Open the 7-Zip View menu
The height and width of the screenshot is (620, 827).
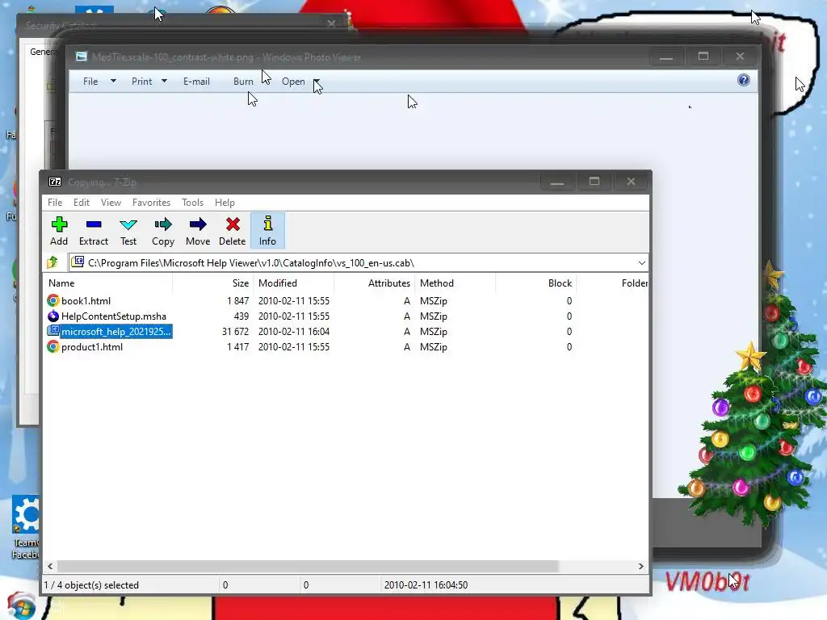(111, 203)
